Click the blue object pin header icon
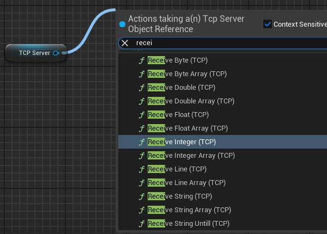The image size is (327, 234). coord(122,24)
